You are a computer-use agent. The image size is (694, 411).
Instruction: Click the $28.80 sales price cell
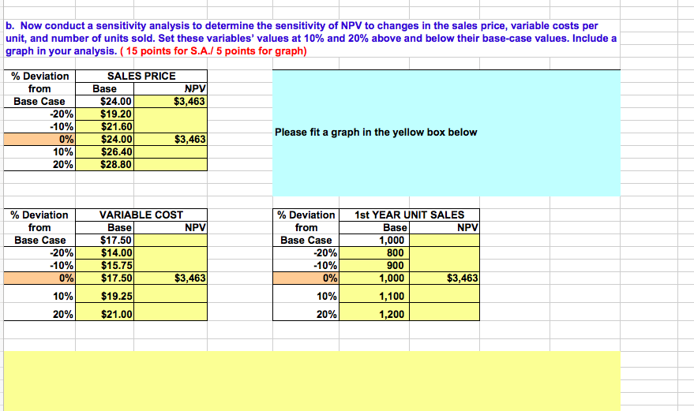pos(104,165)
